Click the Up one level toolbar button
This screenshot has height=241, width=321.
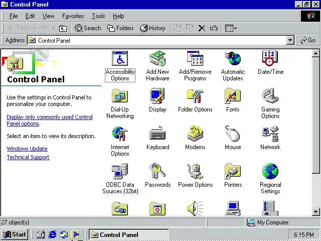click(x=63, y=28)
